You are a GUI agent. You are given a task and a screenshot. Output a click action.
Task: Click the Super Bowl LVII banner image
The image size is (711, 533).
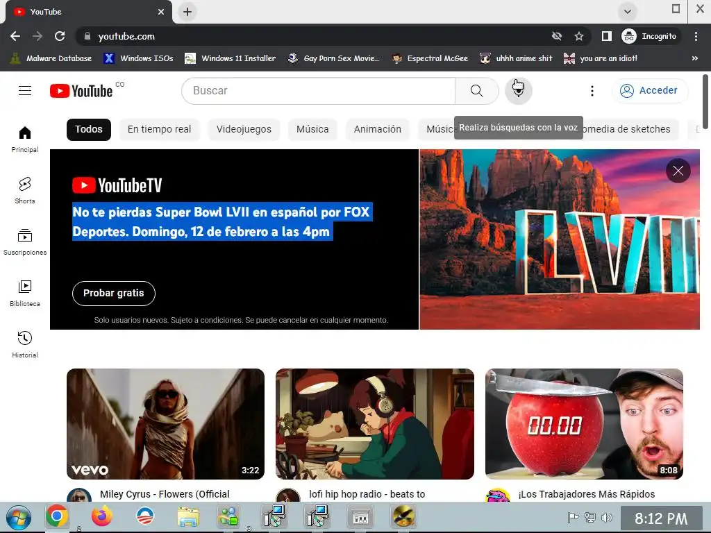pos(560,239)
